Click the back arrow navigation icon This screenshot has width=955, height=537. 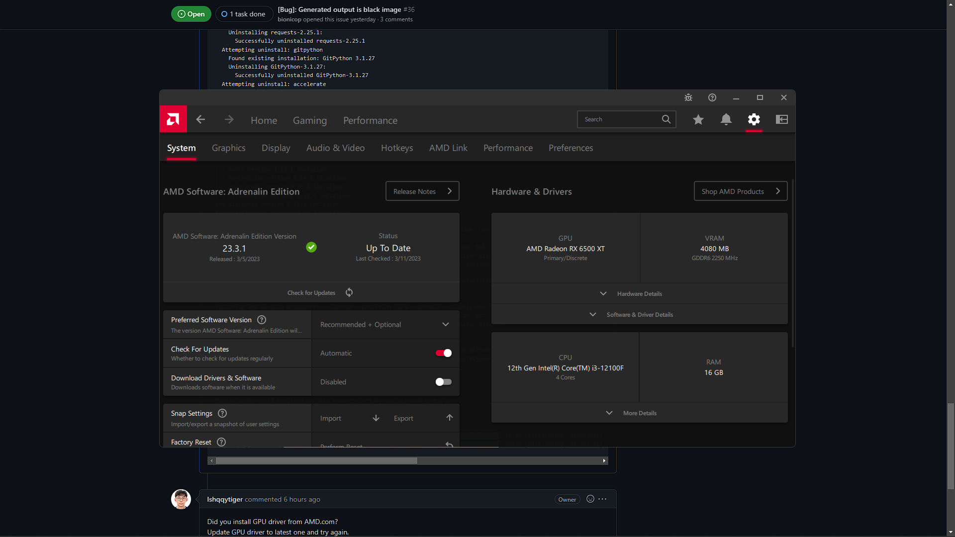[200, 120]
